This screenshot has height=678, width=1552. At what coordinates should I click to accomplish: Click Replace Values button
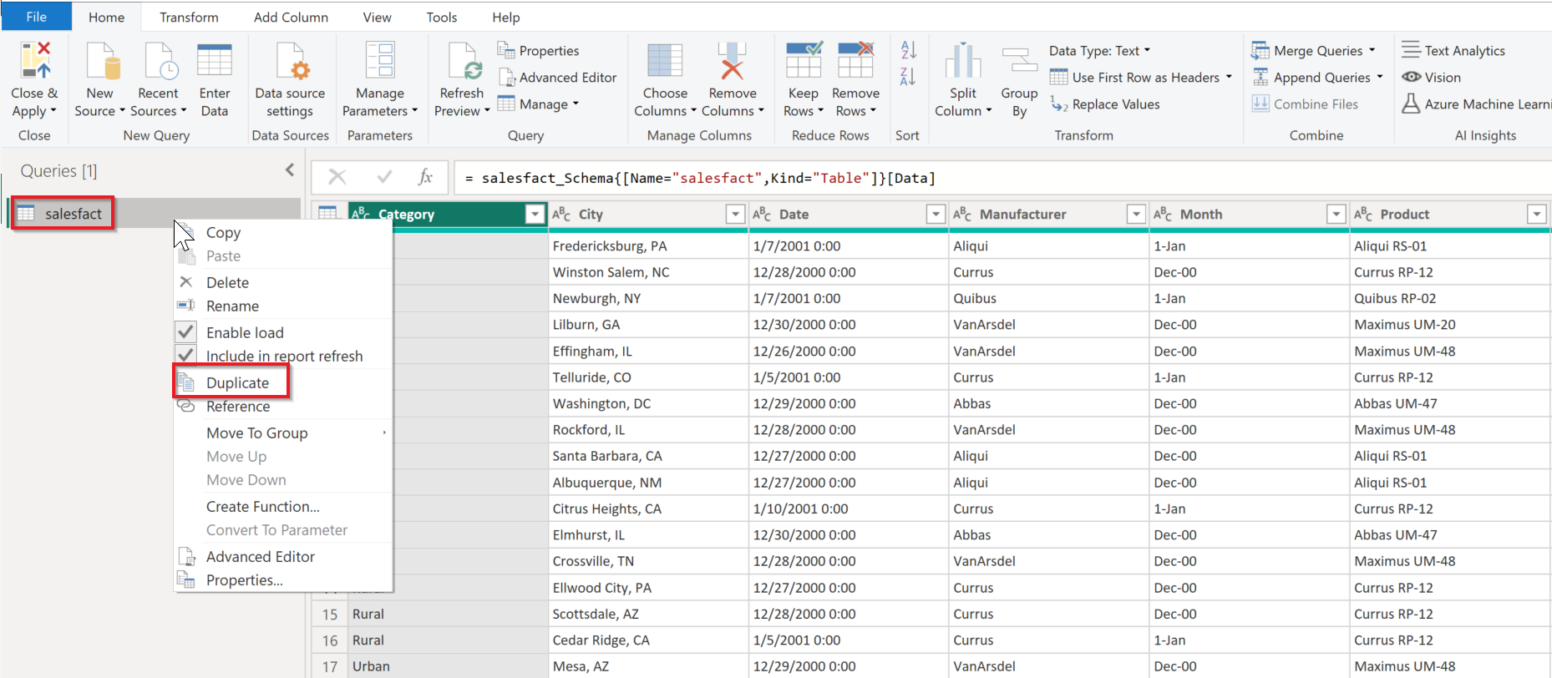point(1115,104)
